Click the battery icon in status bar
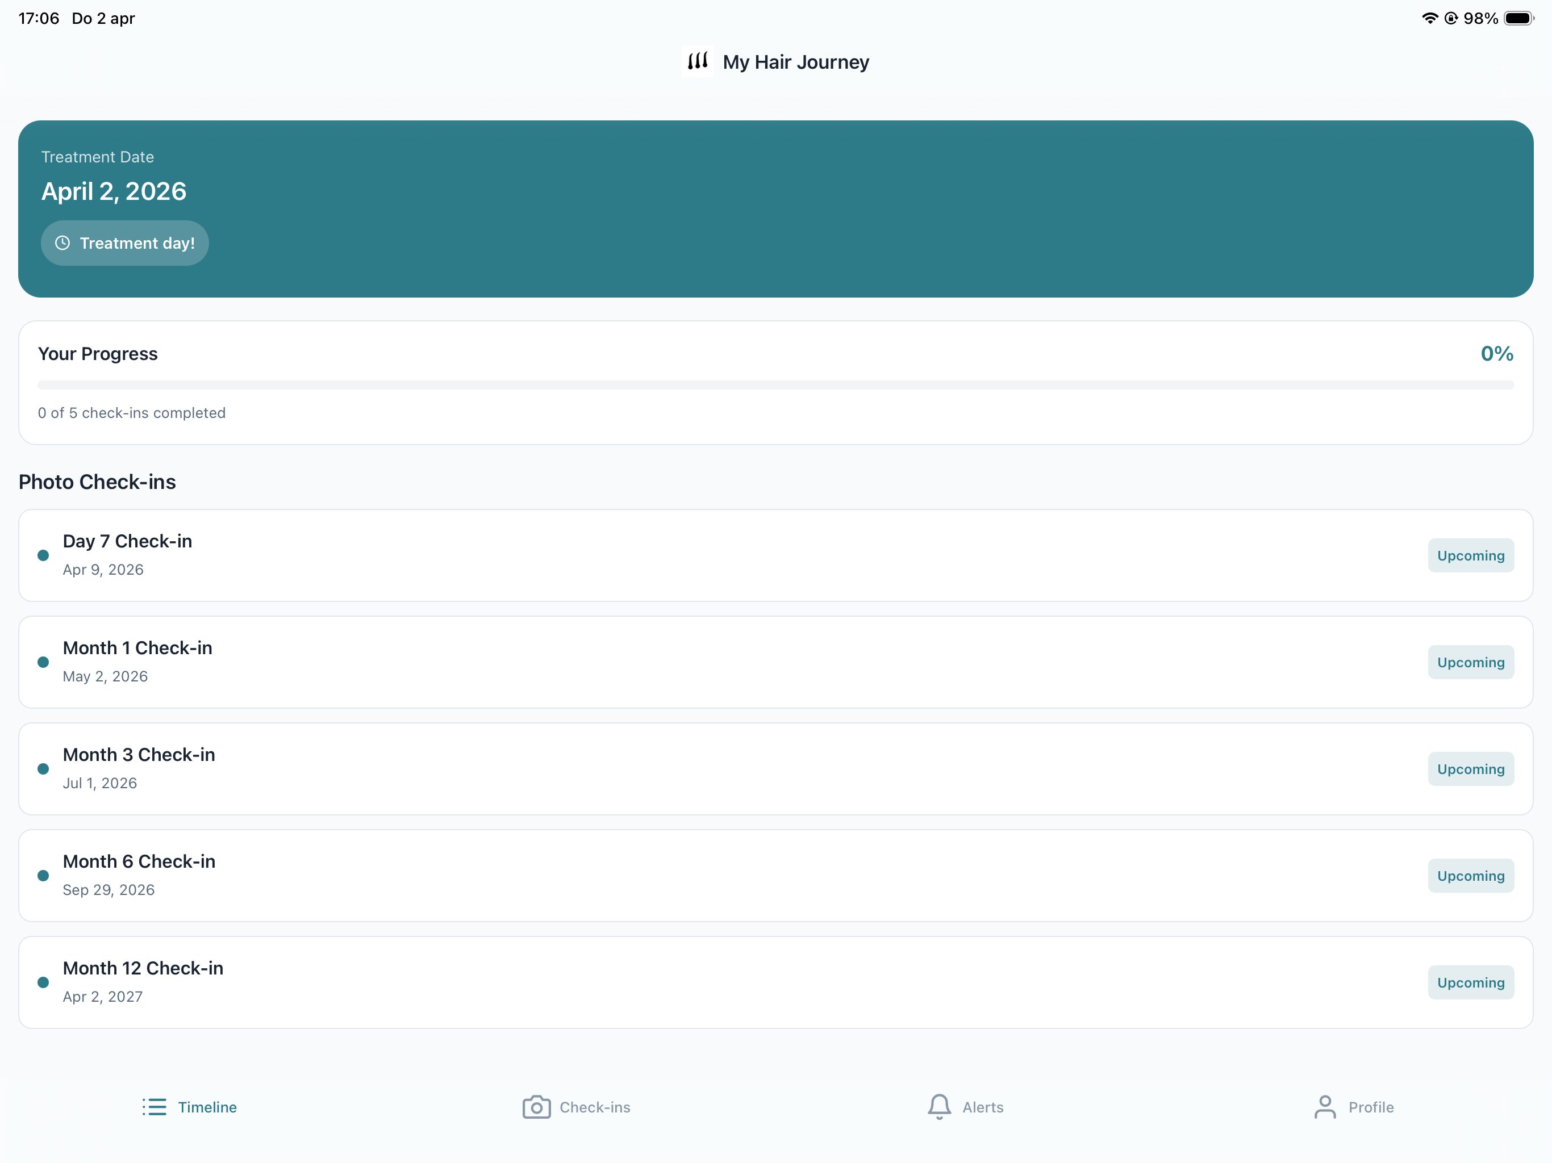1552x1163 pixels. point(1518,18)
